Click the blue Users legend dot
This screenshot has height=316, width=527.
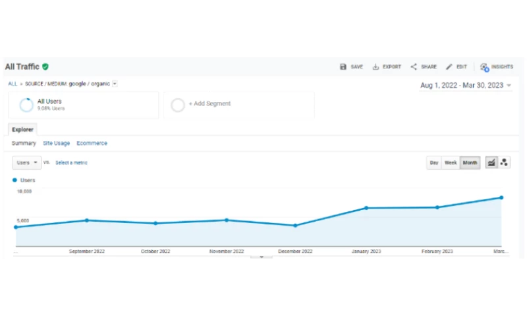14,180
